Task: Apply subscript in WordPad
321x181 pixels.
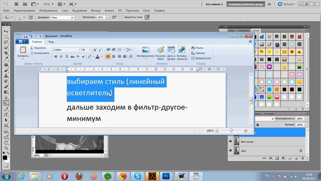Action: (x=78, y=56)
